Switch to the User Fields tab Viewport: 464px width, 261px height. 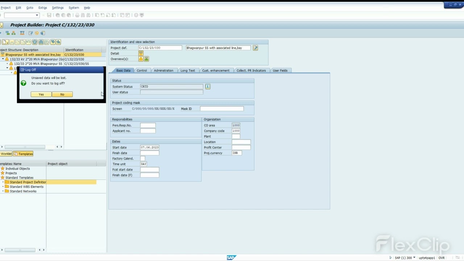coord(280,70)
